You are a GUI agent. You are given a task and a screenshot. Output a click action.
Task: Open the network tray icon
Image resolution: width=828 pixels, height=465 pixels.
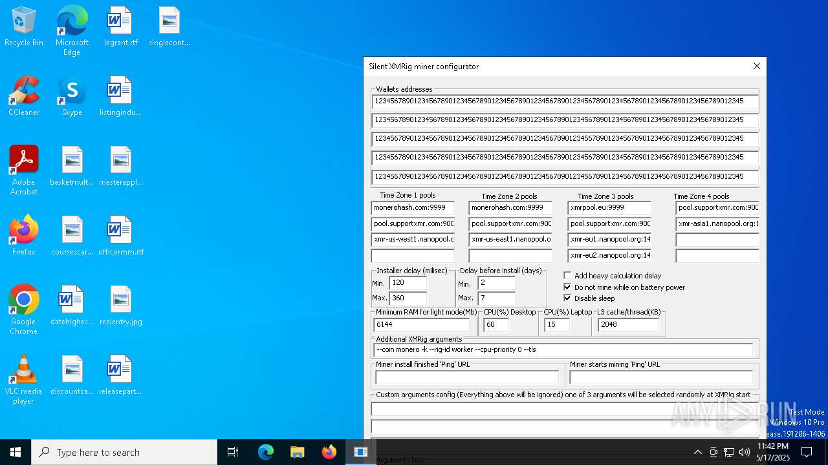(729, 452)
